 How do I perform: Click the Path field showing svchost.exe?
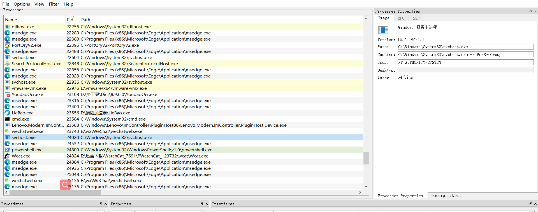(465, 47)
